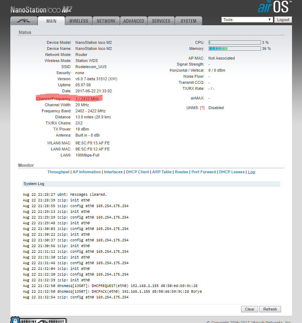Open the NETWORK tab
Image resolution: width=302 pixels, height=323 pixels.
106,21
